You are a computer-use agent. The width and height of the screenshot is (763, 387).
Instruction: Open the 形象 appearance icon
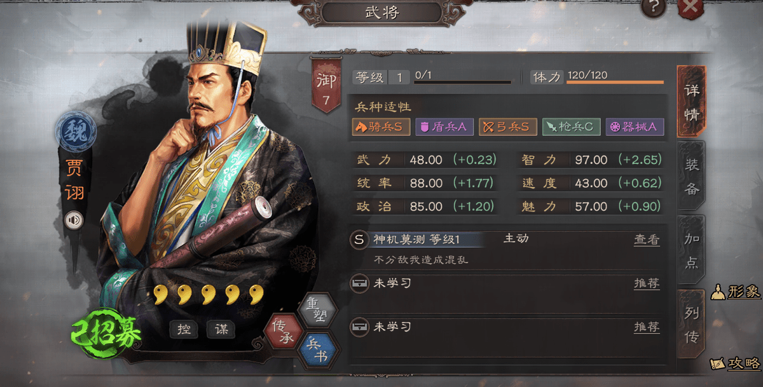tap(736, 292)
